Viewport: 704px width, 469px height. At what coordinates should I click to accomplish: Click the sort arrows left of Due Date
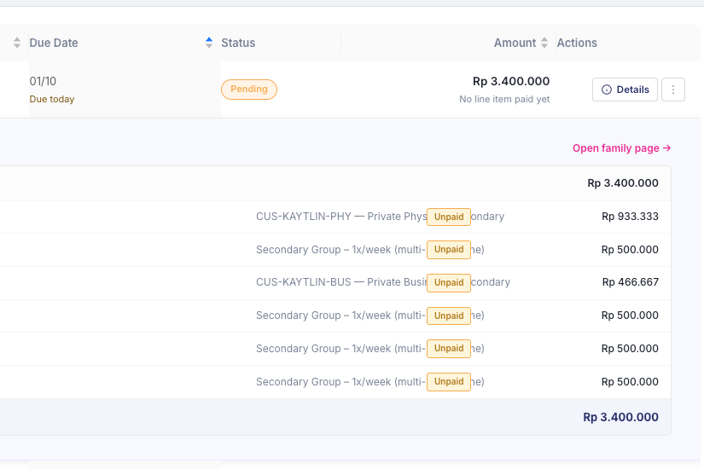17,43
